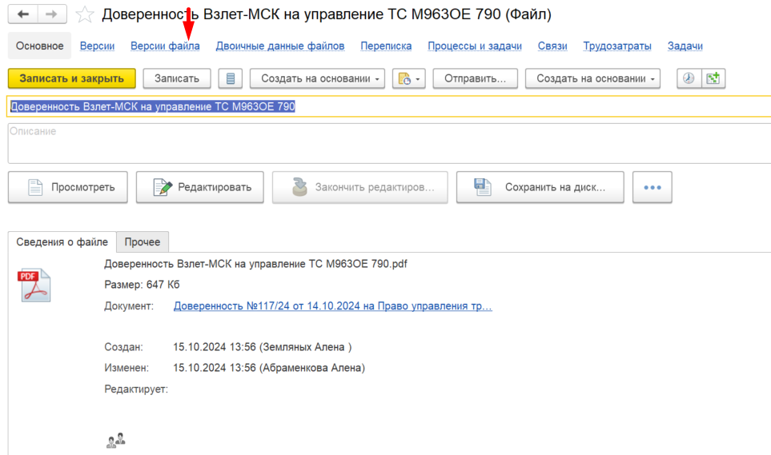
Task: Click the Просмотреть button
Action: tap(68, 187)
